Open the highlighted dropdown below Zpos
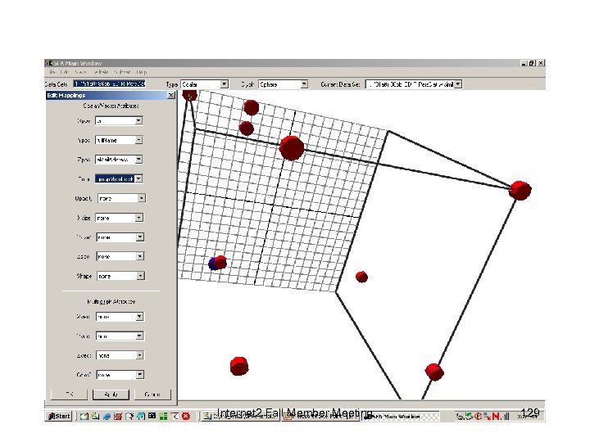The width and height of the screenshot is (590, 442). pyautogui.click(x=119, y=179)
